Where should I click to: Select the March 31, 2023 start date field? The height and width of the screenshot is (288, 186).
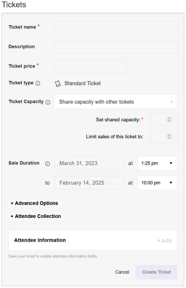(89, 163)
